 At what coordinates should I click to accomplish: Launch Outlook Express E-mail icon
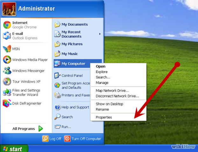point(7,36)
